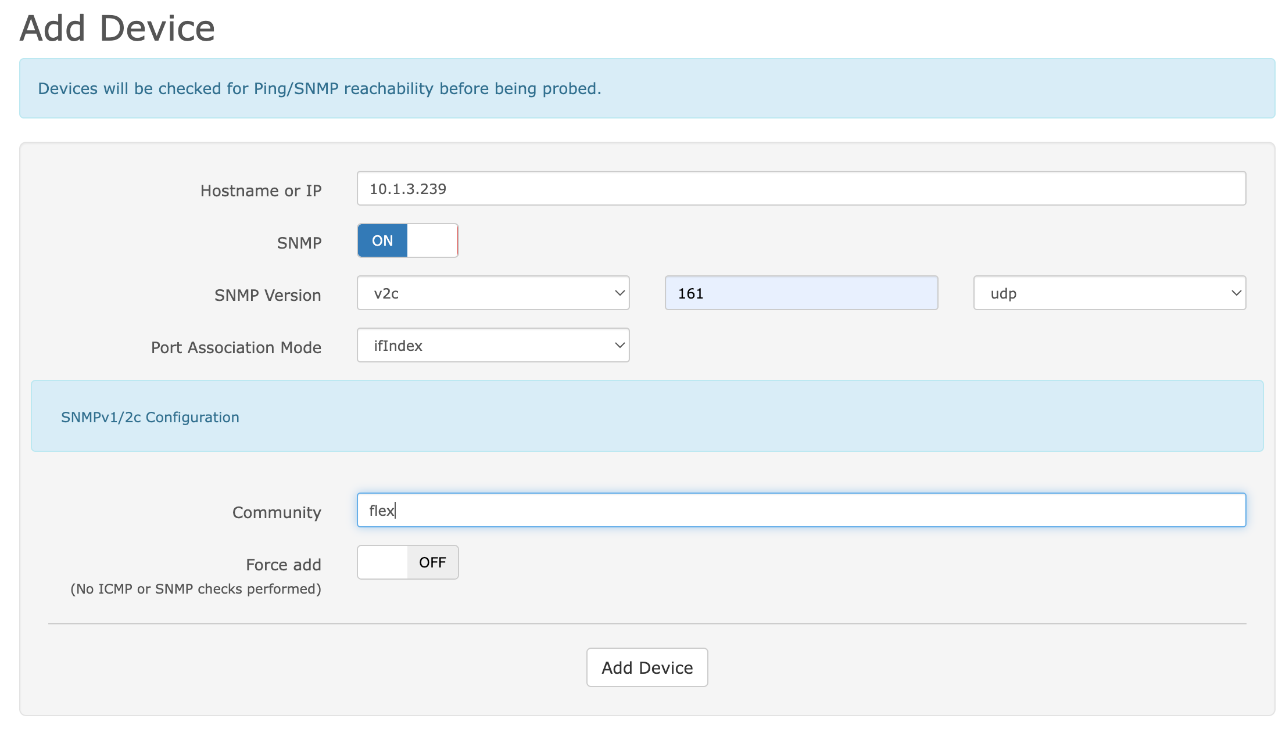Click the Hostname or IP input field
The image size is (1282, 733).
point(801,188)
